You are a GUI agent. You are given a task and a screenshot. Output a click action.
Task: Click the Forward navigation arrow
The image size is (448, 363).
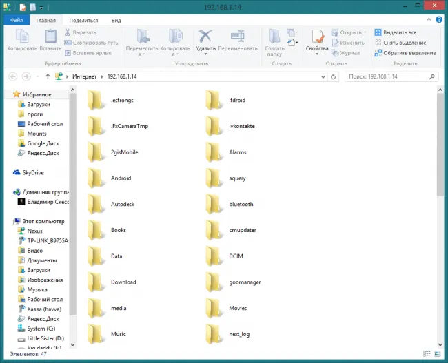pyautogui.click(x=26, y=76)
